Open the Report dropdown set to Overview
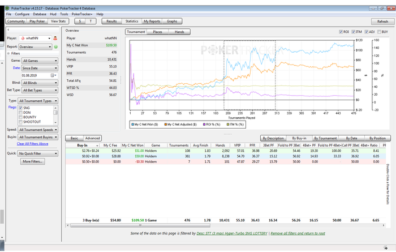 point(35,47)
